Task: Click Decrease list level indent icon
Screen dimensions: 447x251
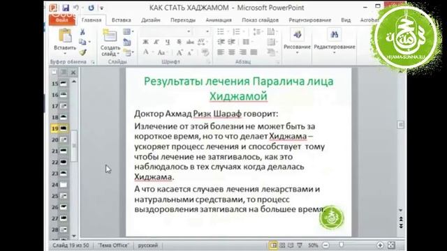Action: tap(221, 42)
